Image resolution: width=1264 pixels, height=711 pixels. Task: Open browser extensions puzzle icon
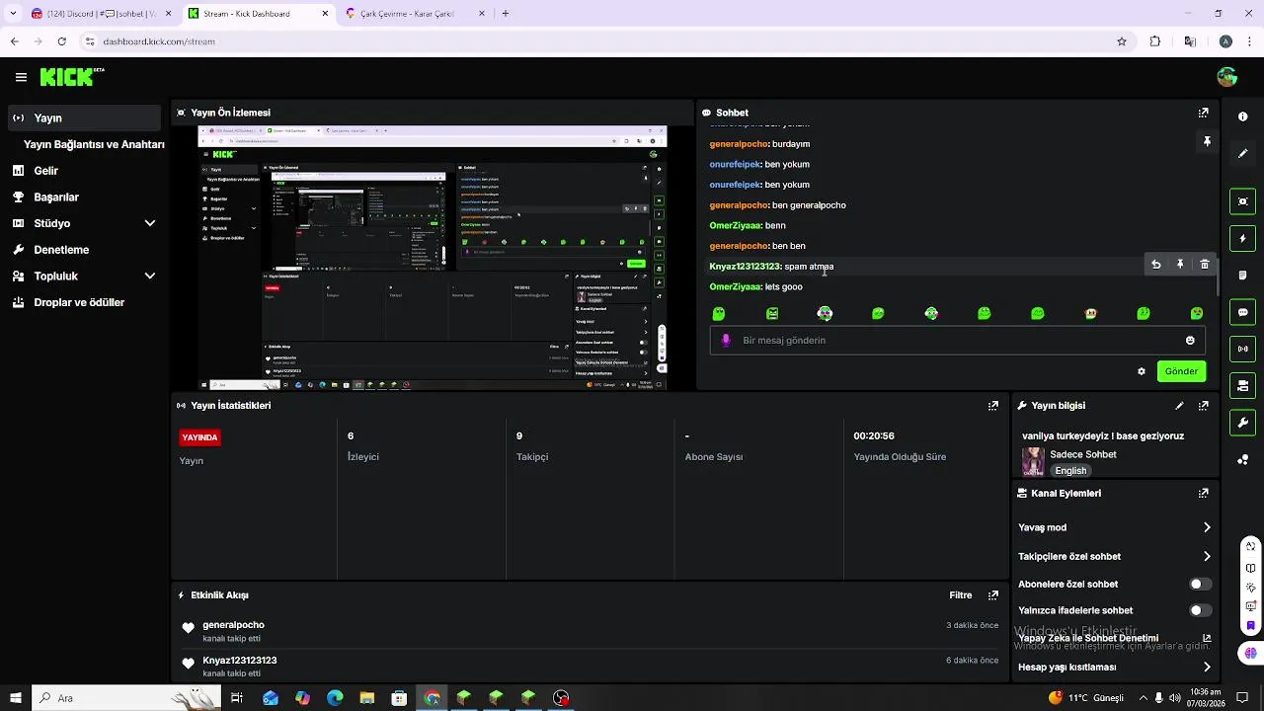point(1155,41)
